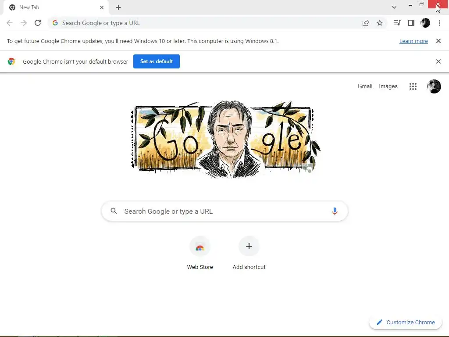Expand the tab search chevron
The width and height of the screenshot is (449, 337).
(x=394, y=7)
